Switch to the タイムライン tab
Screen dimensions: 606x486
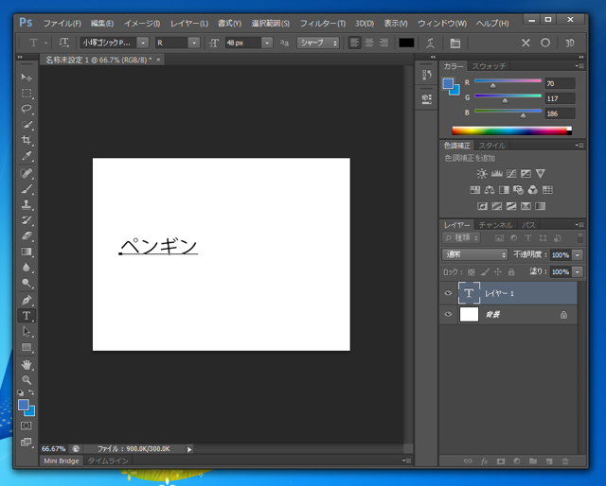(x=108, y=460)
